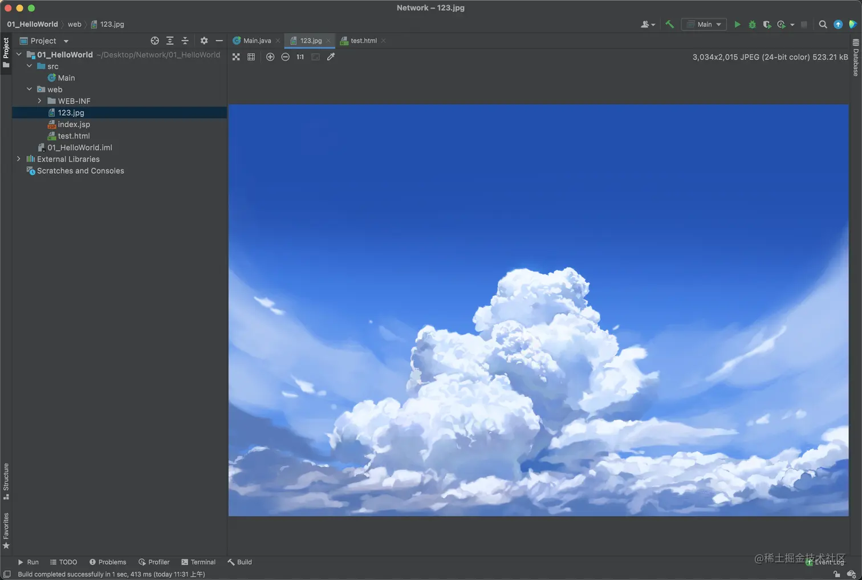Zoom in on the image with plus icon
The height and width of the screenshot is (580, 862).
point(270,57)
